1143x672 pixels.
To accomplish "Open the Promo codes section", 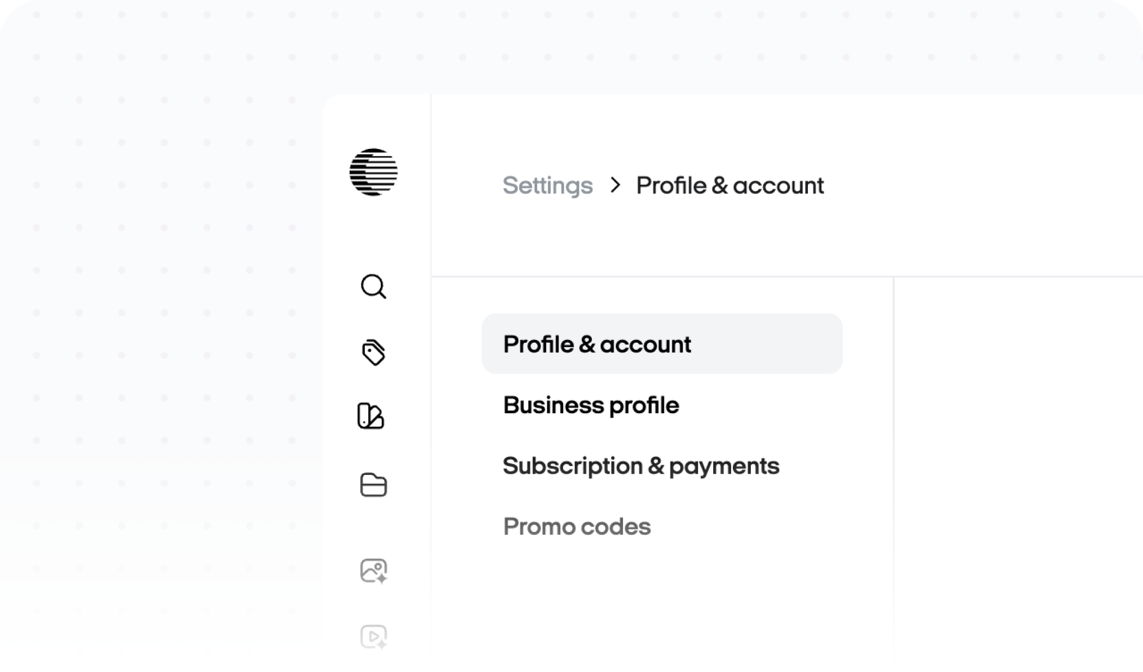I will coord(577,526).
